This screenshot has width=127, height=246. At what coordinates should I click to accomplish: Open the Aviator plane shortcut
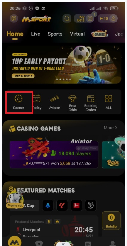click(54, 102)
